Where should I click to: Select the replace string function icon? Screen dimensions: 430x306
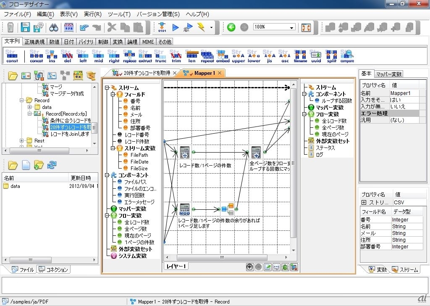point(129,55)
